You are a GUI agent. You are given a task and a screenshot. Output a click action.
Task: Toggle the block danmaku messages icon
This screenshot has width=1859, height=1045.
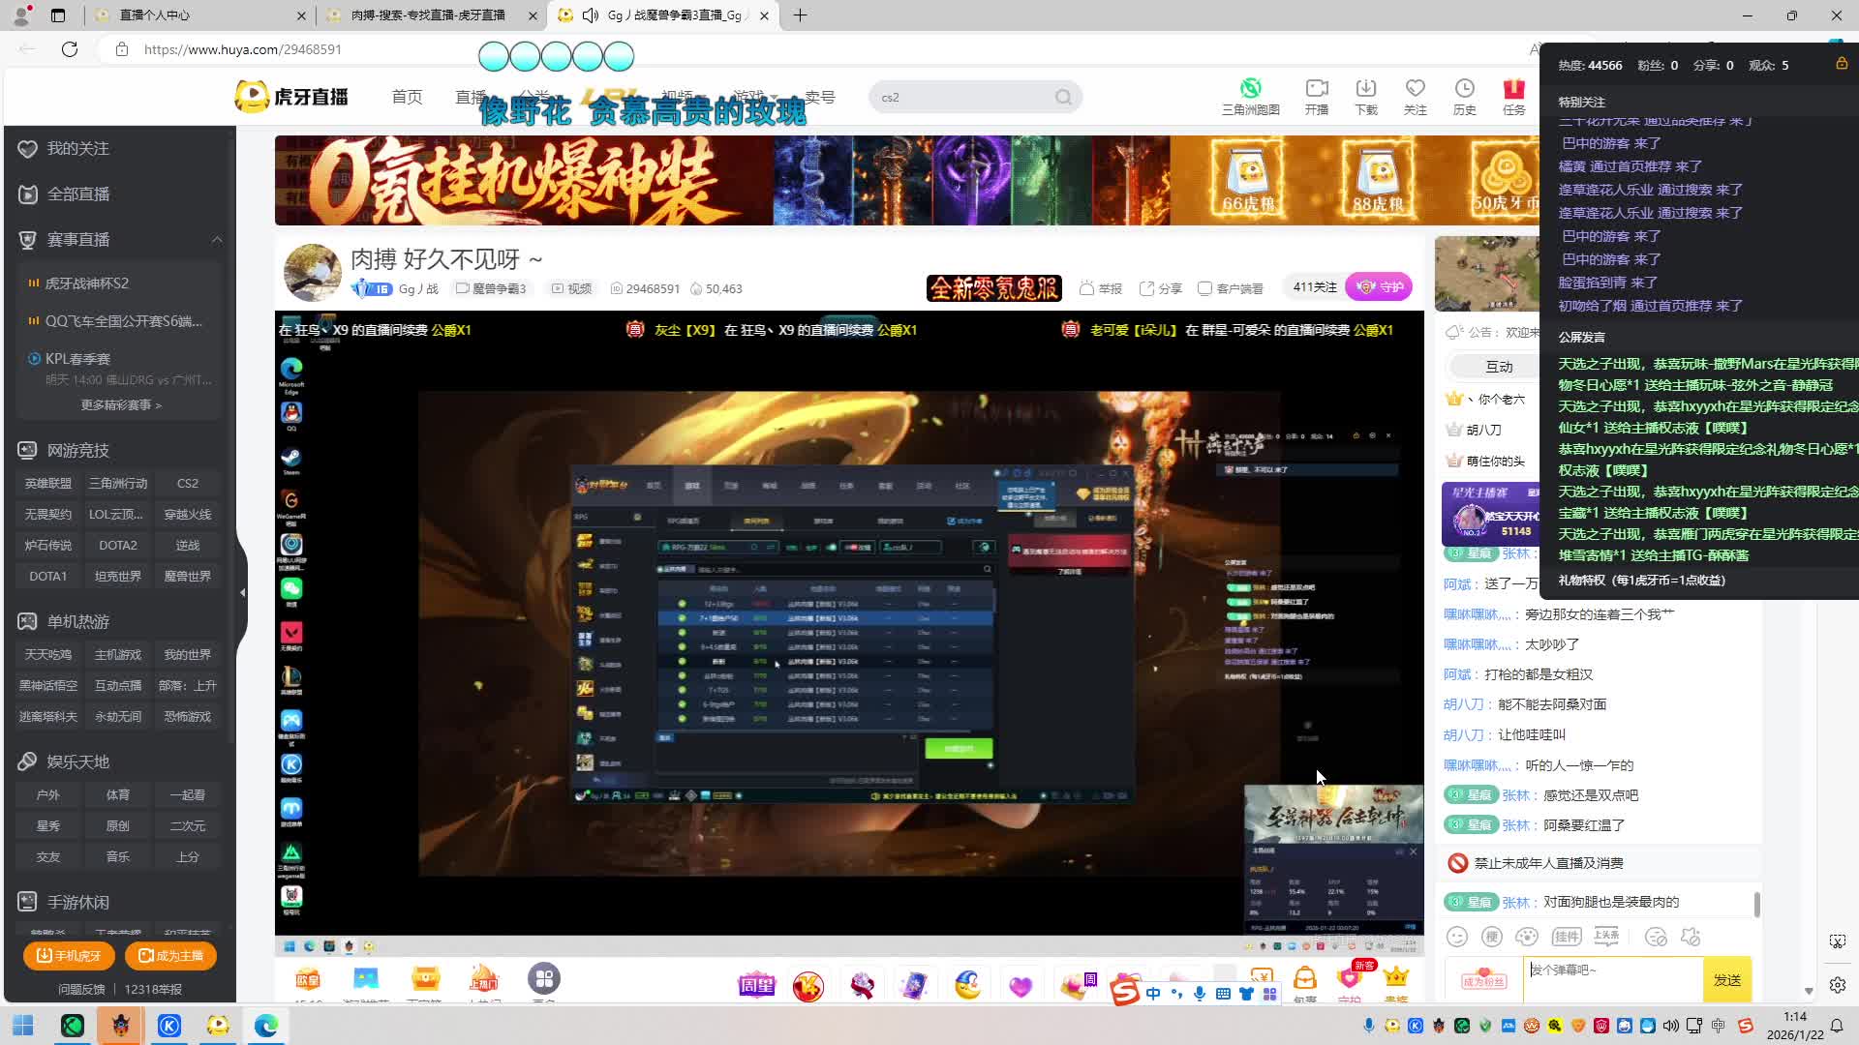coord(1656,937)
